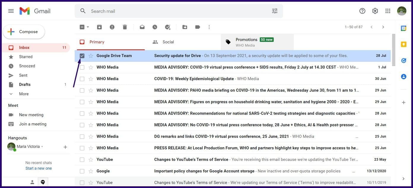Click the Maria Victoria Hangouts avatar

pos(11,147)
